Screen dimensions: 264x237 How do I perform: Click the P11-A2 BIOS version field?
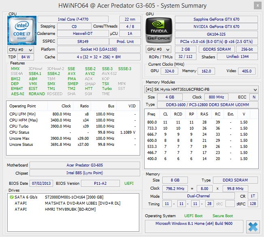click(100, 183)
